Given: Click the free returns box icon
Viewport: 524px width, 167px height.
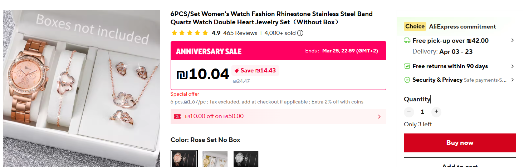Looking at the screenshot, I should tap(407, 66).
